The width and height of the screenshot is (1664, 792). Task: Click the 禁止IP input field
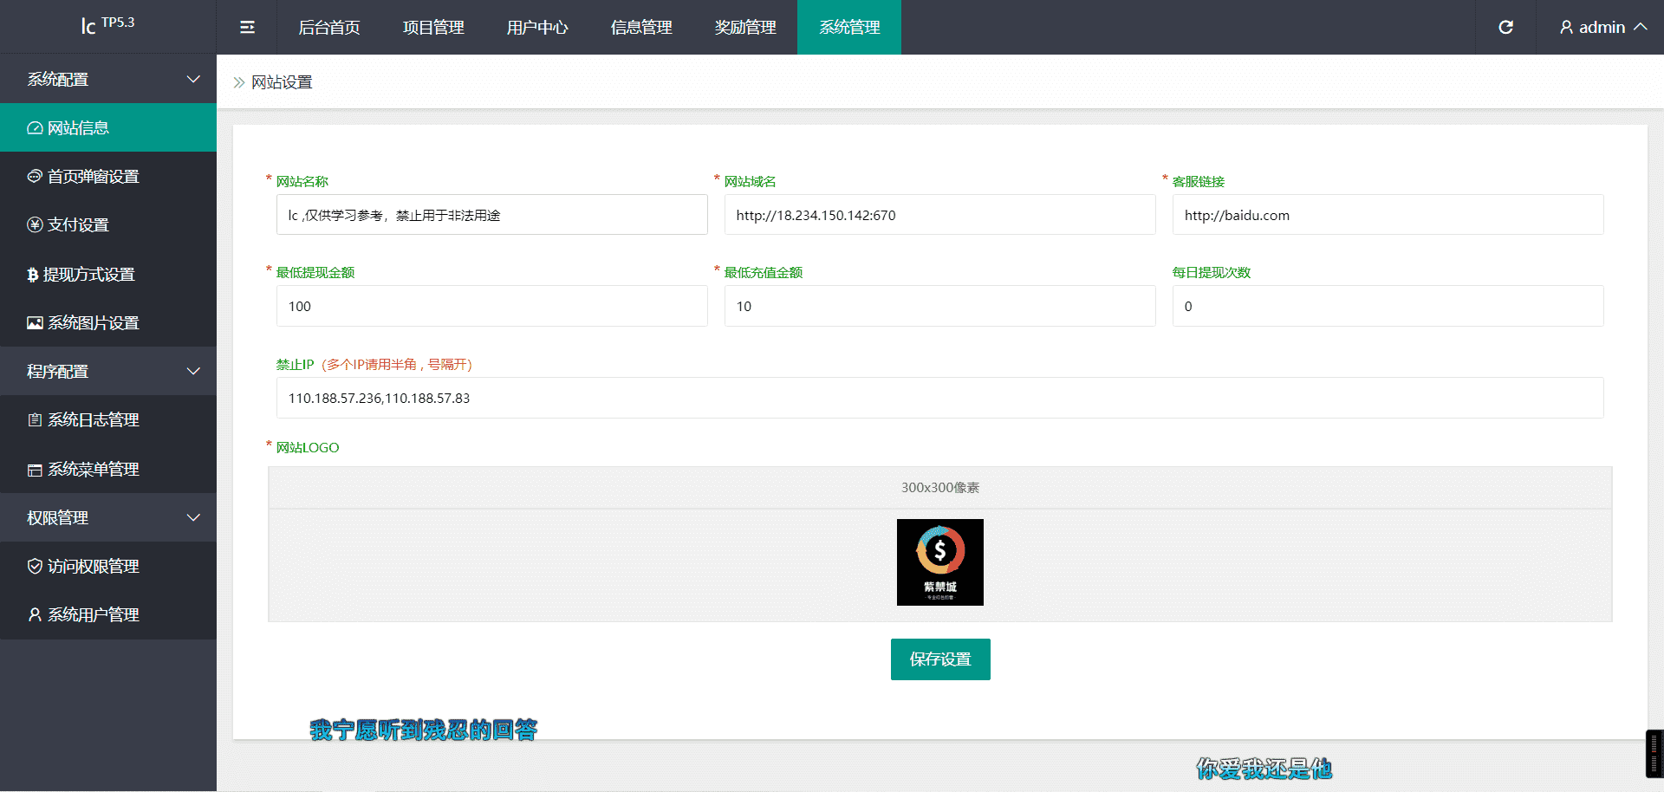pos(940,398)
